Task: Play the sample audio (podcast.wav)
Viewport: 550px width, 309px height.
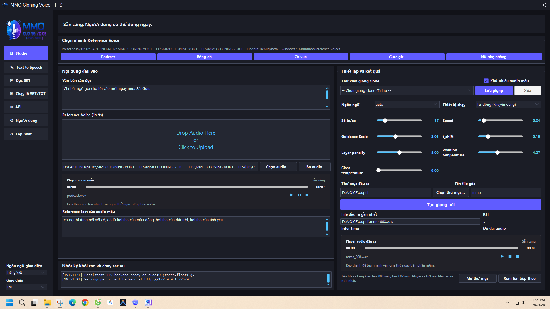Action: [x=291, y=195]
